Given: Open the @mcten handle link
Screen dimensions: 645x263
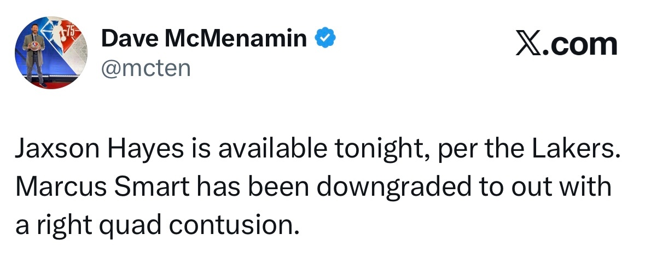Looking at the screenshot, I should click(146, 68).
